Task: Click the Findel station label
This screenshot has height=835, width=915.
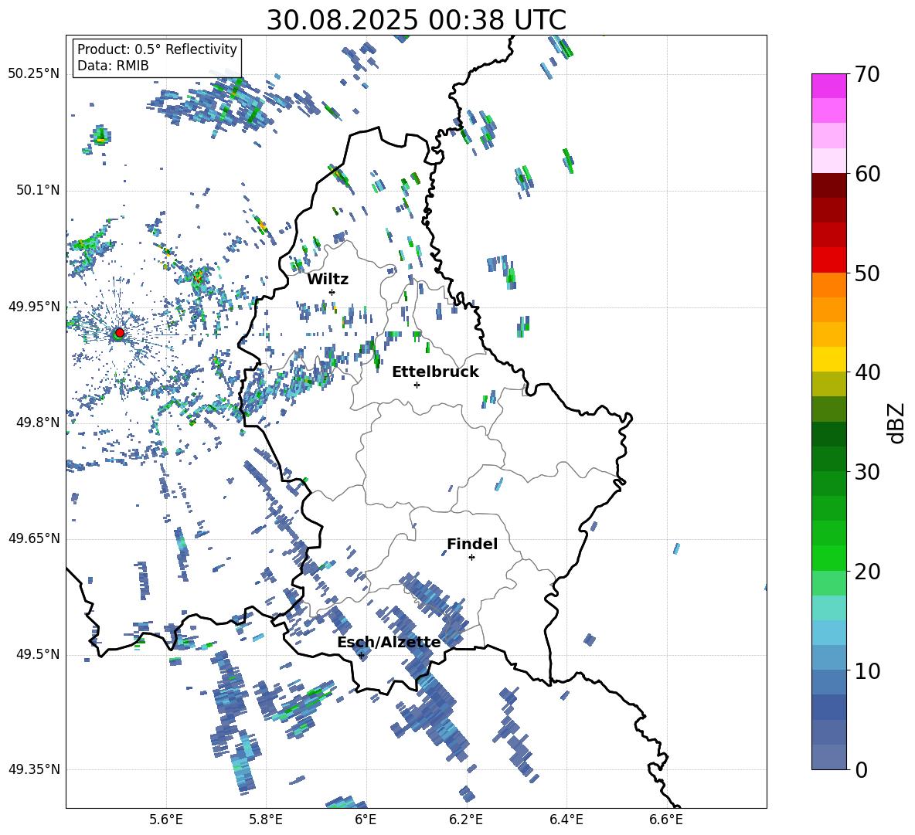Action: (472, 544)
